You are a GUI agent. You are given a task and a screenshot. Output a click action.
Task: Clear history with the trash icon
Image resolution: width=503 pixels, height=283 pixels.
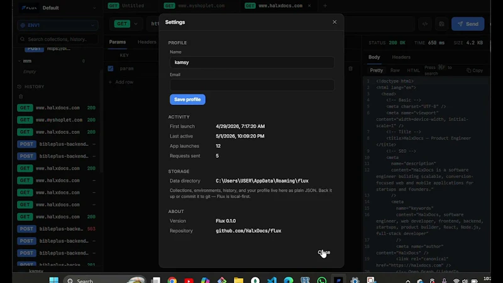coord(21,97)
